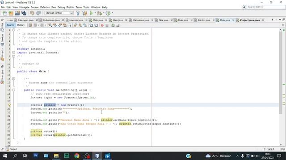Switch to the Projectjava.java tab
This screenshot has height=160, width=286.
pyautogui.click(x=250, y=20)
